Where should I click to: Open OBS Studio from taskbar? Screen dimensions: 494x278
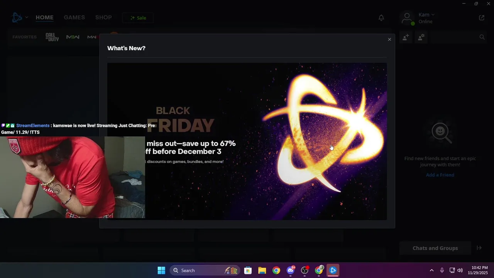click(305, 270)
